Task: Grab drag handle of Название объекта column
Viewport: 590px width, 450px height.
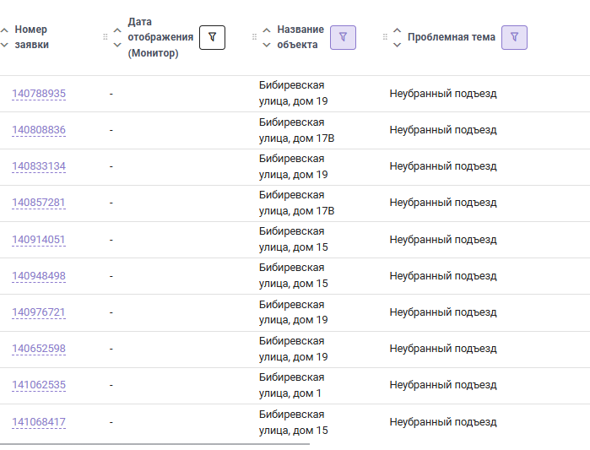Action: (x=254, y=37)
